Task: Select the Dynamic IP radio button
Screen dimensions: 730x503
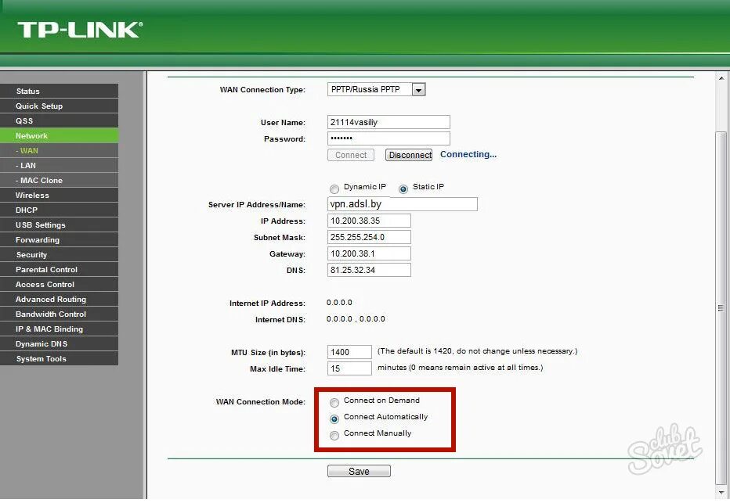Action: 334,189
